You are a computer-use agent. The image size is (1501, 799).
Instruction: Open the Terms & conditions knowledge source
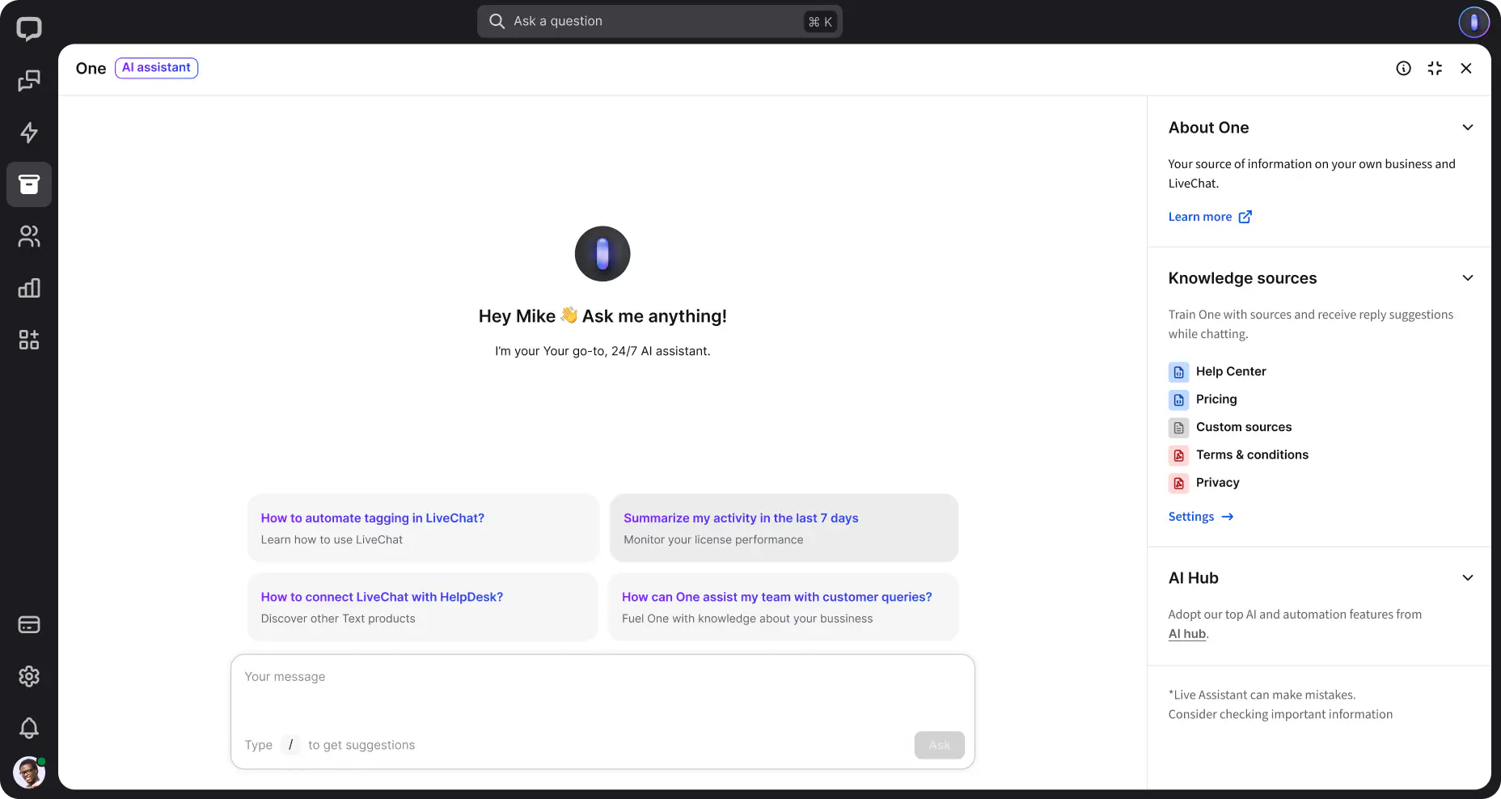[x=1252, y=454]
